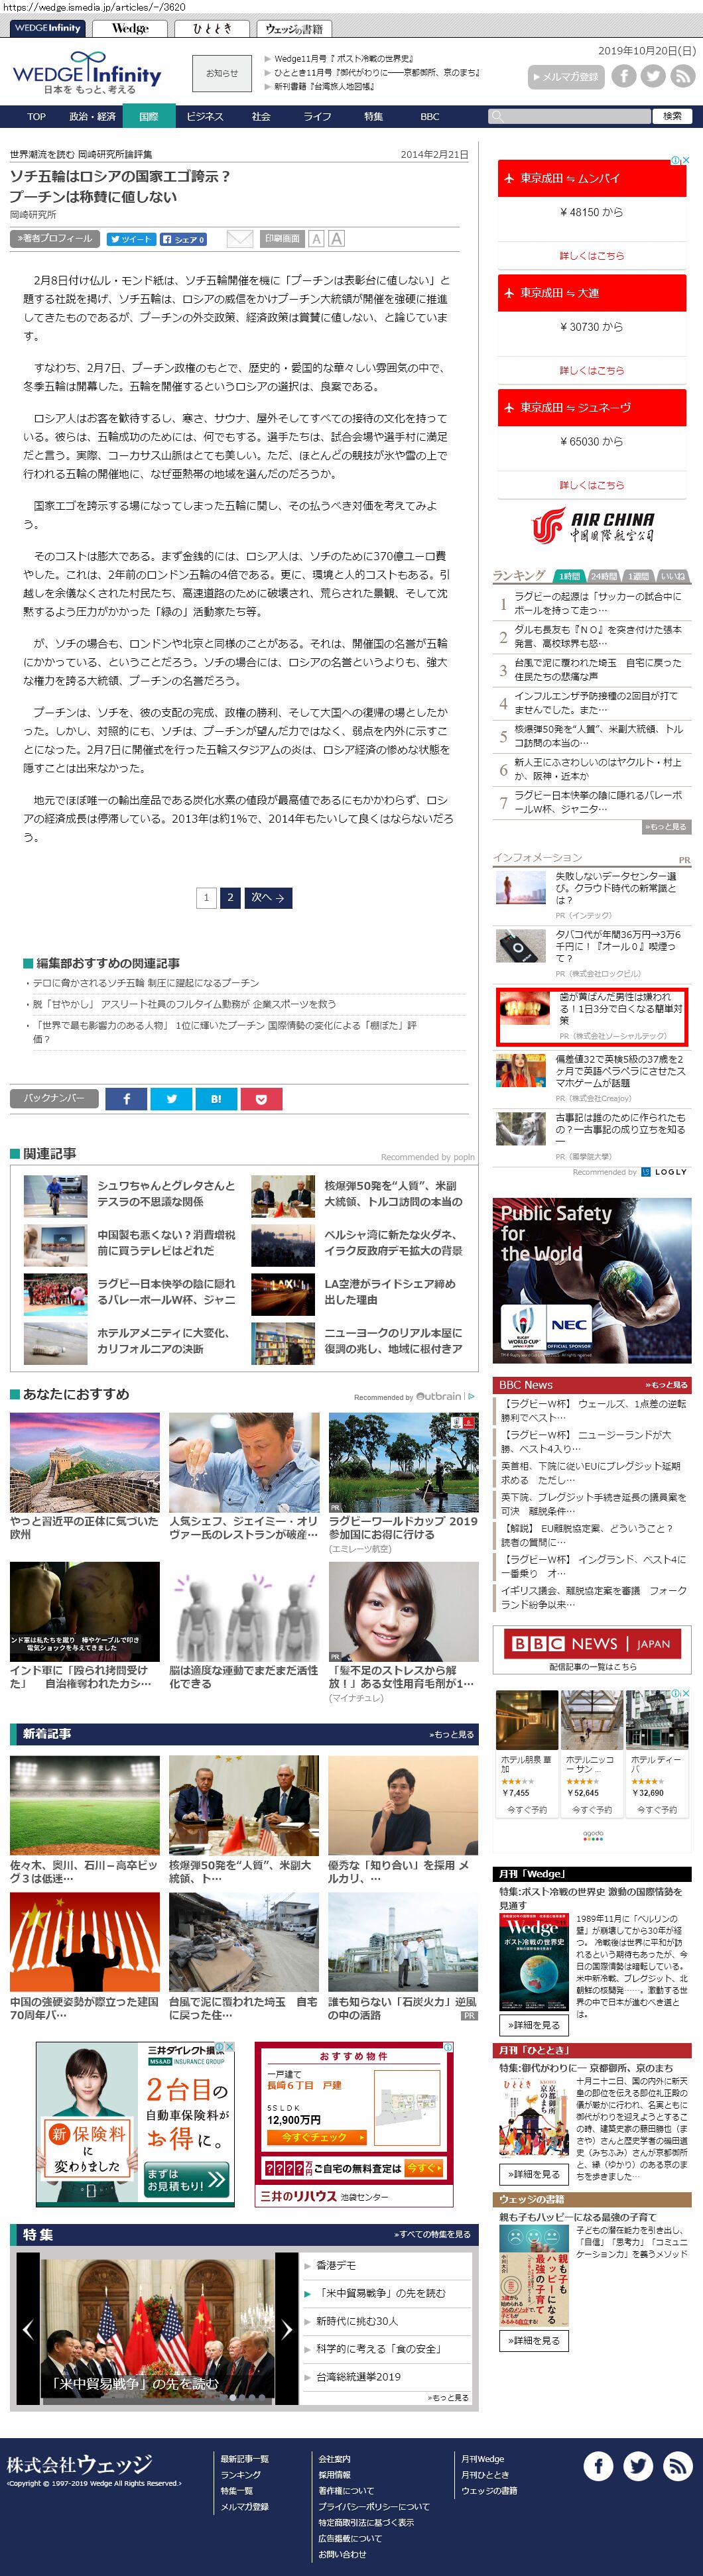
Task: Select the large font size A icon
Action: [336, 239]
